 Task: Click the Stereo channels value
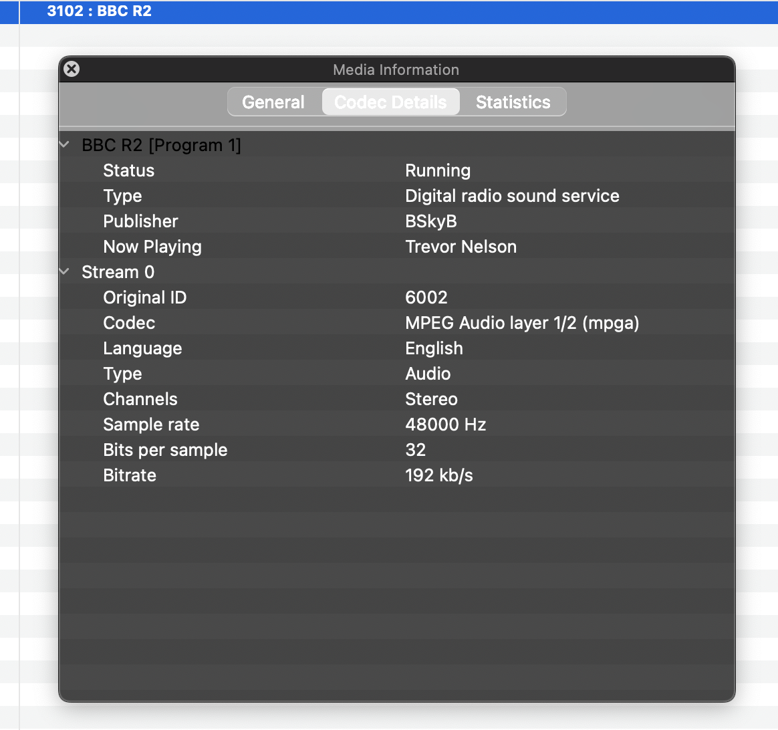pos(431,399)
